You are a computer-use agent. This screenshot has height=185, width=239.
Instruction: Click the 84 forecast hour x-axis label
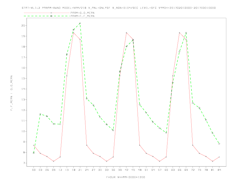coord(219,170)
